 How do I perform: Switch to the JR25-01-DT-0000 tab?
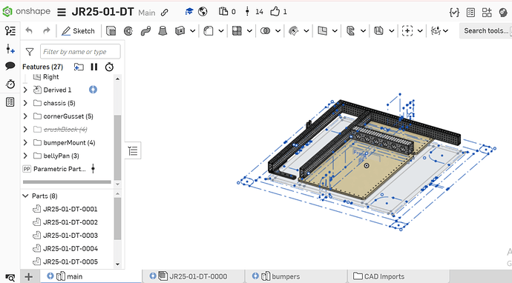[194, 276]
